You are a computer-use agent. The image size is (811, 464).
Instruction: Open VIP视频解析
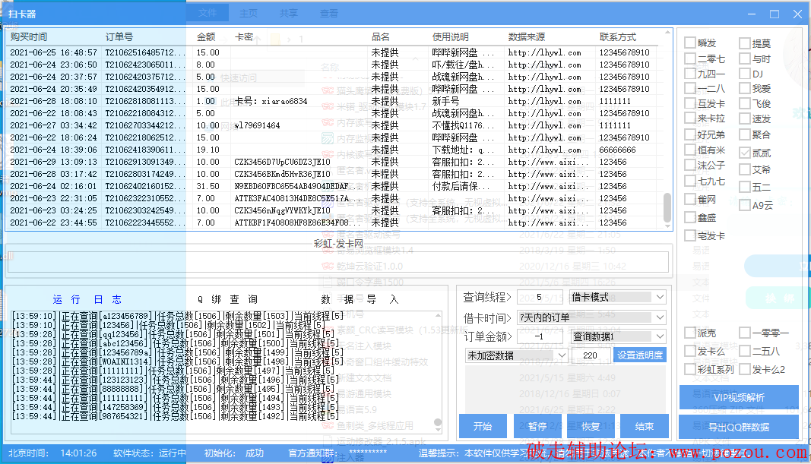pyautogui.click(x=738, y=397)
